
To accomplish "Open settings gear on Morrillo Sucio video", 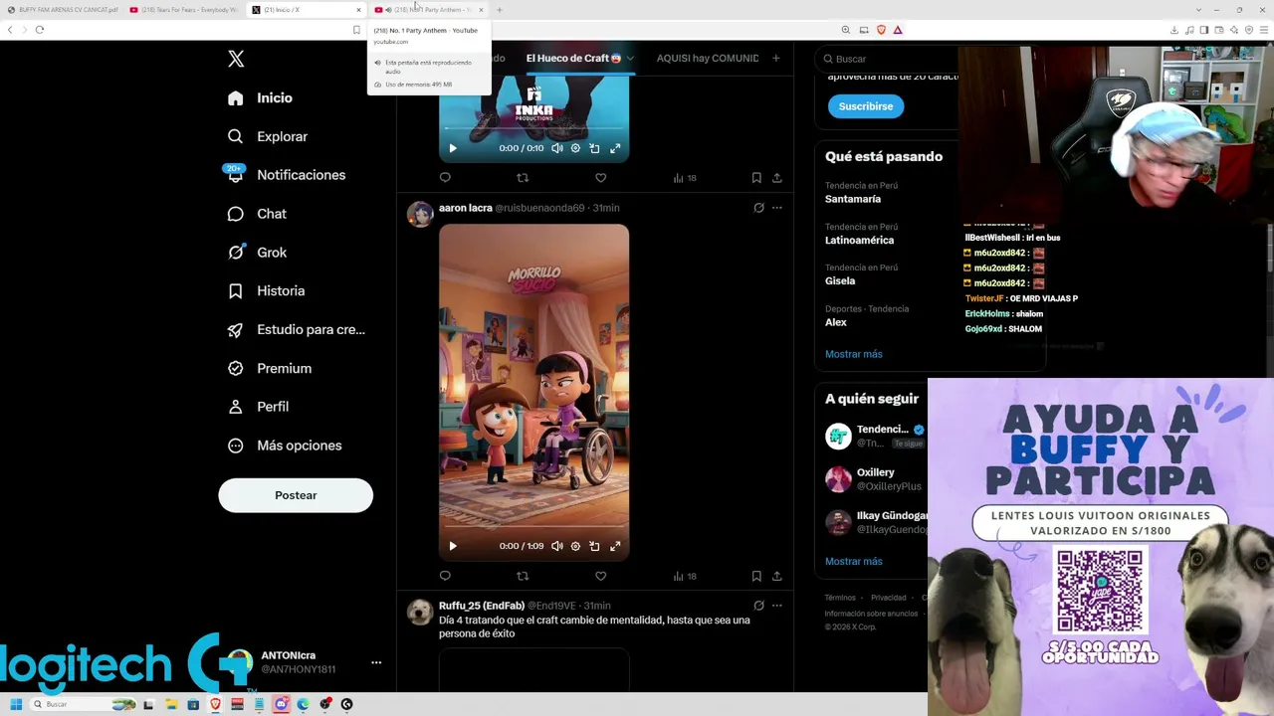I will 575,546.
